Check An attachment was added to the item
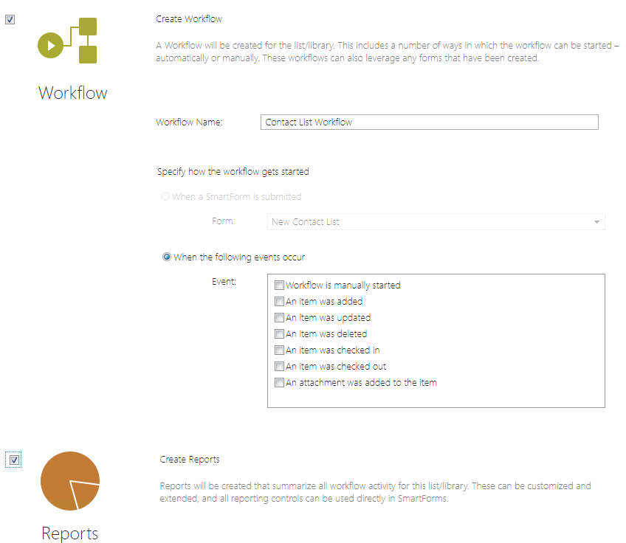626x543 pixels. click(279, 383)
